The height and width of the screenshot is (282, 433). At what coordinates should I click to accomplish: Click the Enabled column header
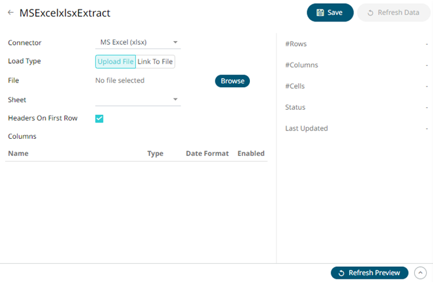251,153
